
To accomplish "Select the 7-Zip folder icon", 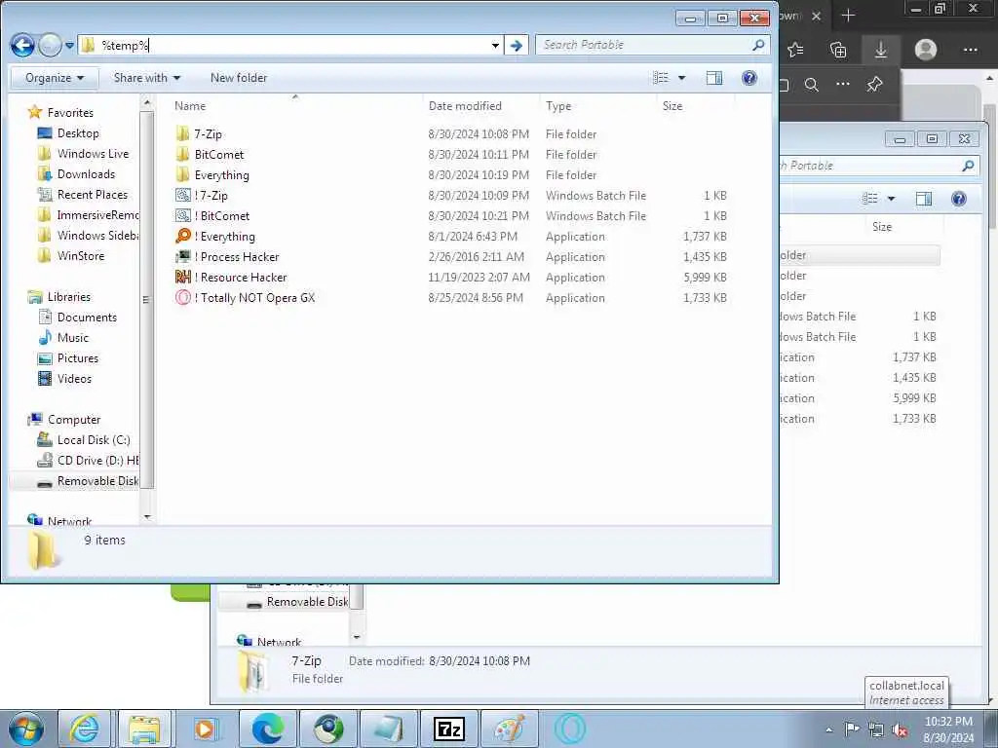I will coord(182,133).
